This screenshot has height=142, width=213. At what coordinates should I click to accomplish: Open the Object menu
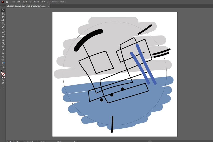point(24,2)
